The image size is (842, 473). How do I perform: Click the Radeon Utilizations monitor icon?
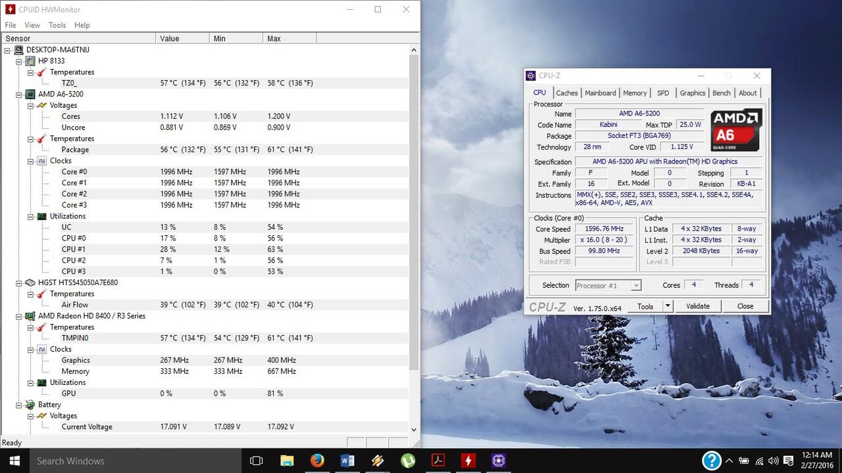tap(41, 382)
